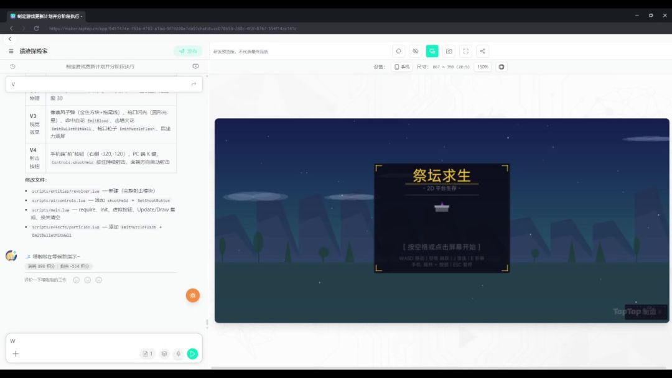This screenshot has height=378, width=672.
Task: Click the orange bug debug floating button
Action: coord(193,295)
